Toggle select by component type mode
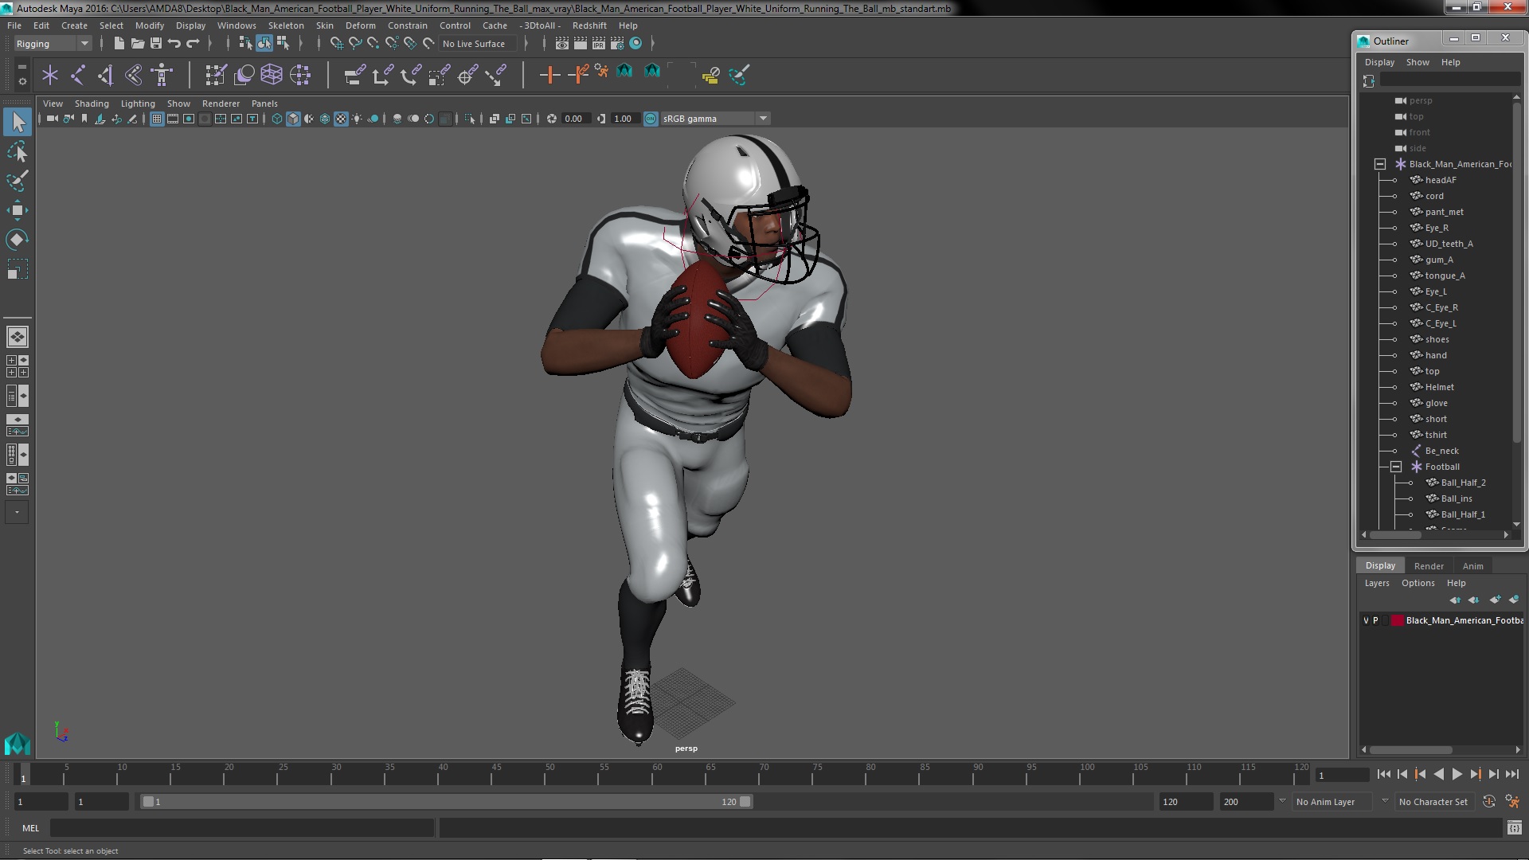The height and width of the screenshot is (860, 1529). click(283, 43)
